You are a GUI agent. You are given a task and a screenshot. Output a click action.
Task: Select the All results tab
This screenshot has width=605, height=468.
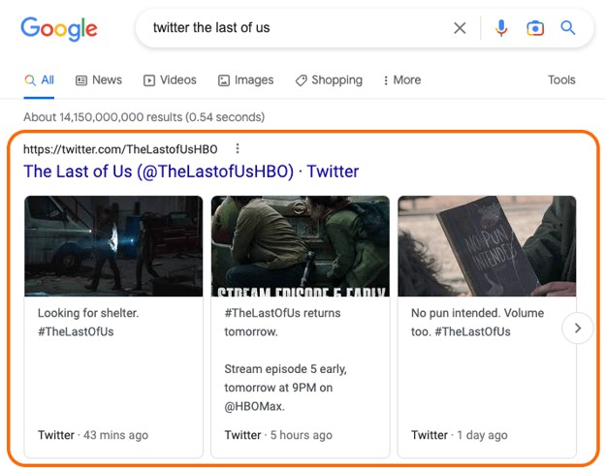39,80
